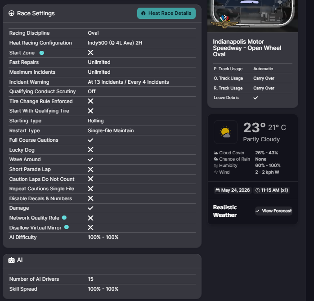This screenshot has height=301, width=314.
Task: Click the Chance of Rain 'None' value
Action: point(261,159)
